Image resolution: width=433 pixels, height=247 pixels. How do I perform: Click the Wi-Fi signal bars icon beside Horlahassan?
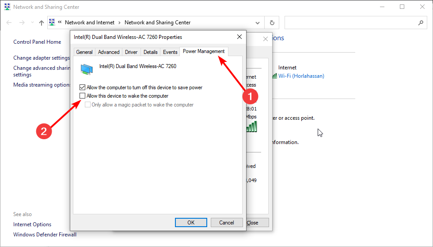[x=274, y=76]
